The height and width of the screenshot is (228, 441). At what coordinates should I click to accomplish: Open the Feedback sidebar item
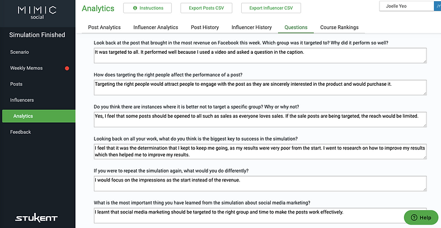[21, 132]
